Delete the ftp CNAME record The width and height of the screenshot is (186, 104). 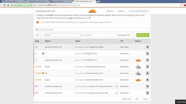(147, 73)
